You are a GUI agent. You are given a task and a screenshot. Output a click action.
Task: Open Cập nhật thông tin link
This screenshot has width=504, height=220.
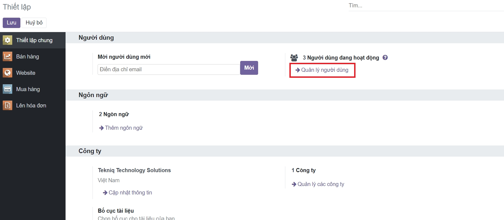click(x=130, y=193)
